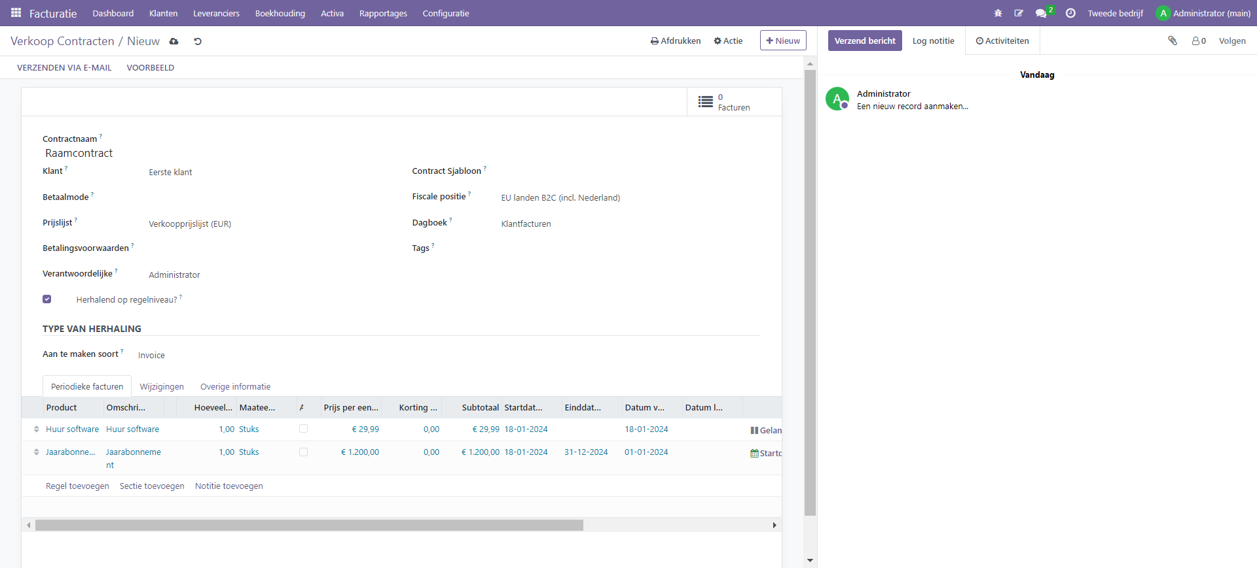The width and height of the screenshot is (1257, 568).
Task: Open the Boekhouding menu
Action: point(280,13)
